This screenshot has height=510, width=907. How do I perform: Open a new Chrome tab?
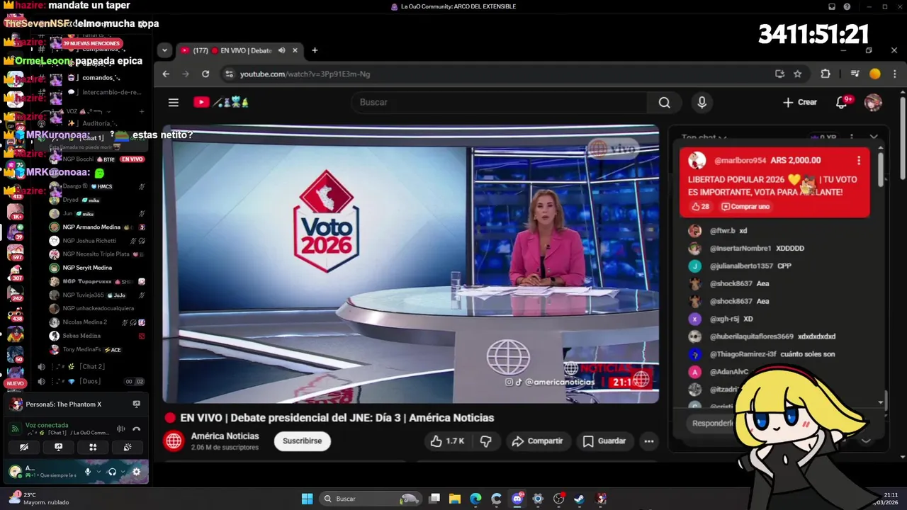(315, 50)
